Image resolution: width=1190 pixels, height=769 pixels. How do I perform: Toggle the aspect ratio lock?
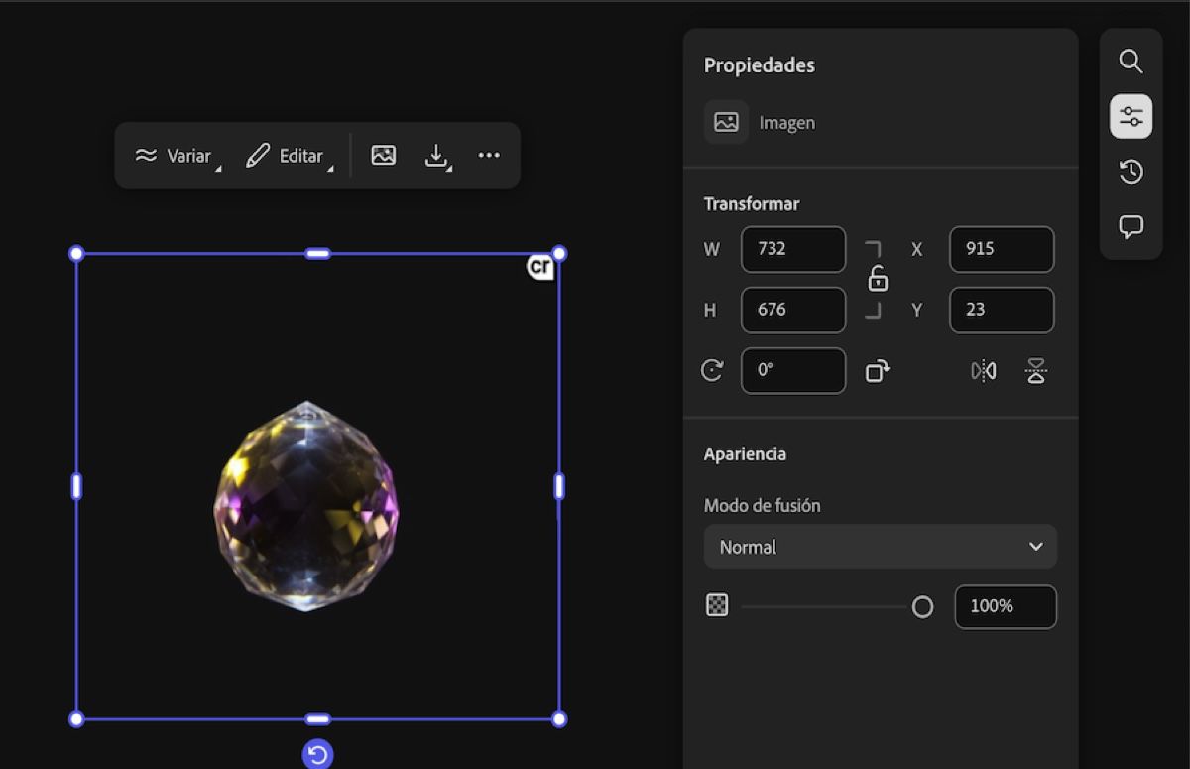(877, 280)
